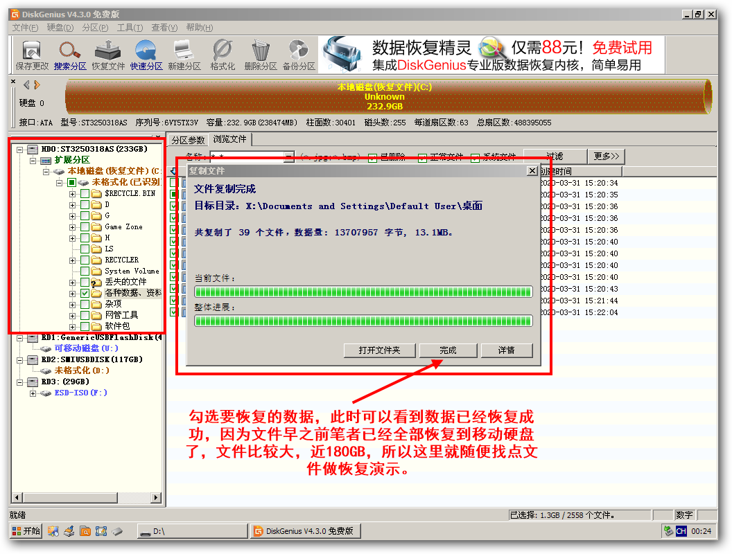The image size is (732, 554).
Task: Select the RD2 SMIUSBDISK drive icon
Action: (x=32, y=359)
